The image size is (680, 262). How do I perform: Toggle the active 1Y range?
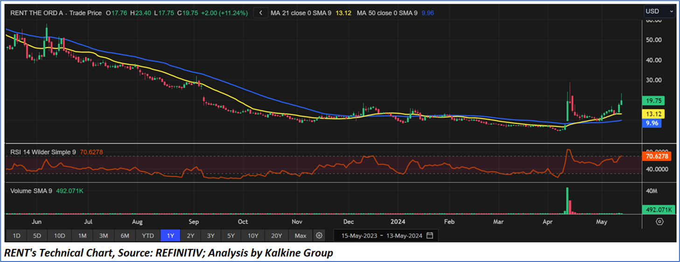tap(170, 235)
